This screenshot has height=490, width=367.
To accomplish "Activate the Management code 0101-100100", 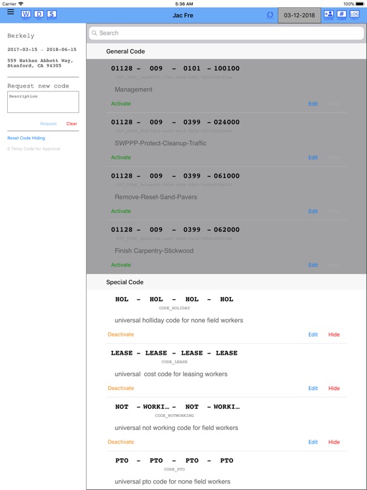I will (121, 104).
